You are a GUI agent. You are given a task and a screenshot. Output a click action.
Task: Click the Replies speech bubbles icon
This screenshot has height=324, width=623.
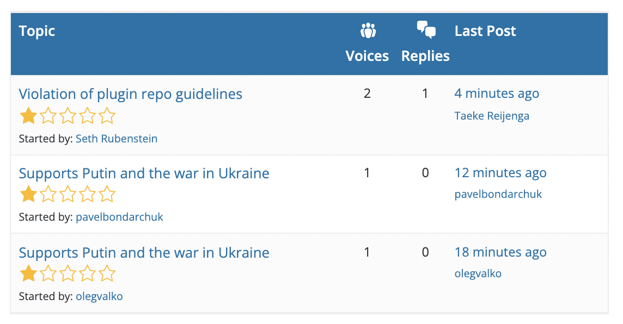click(426, 29)
